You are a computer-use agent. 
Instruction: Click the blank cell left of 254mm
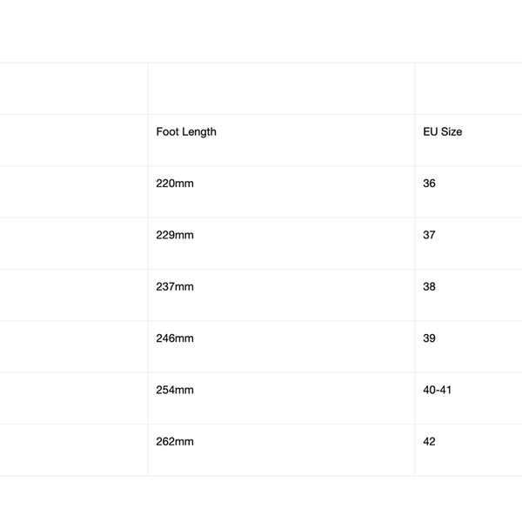click(x=74, y=398)
